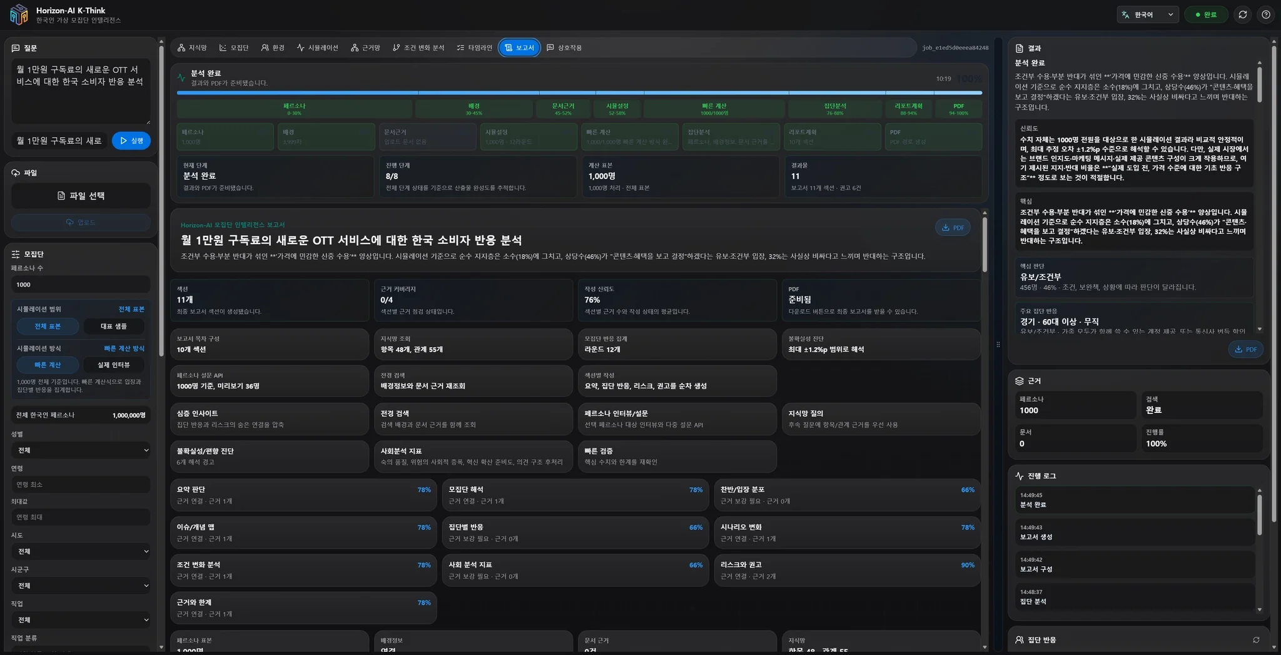Click the users icon of the 환경 tab

(x=265, y=48)
